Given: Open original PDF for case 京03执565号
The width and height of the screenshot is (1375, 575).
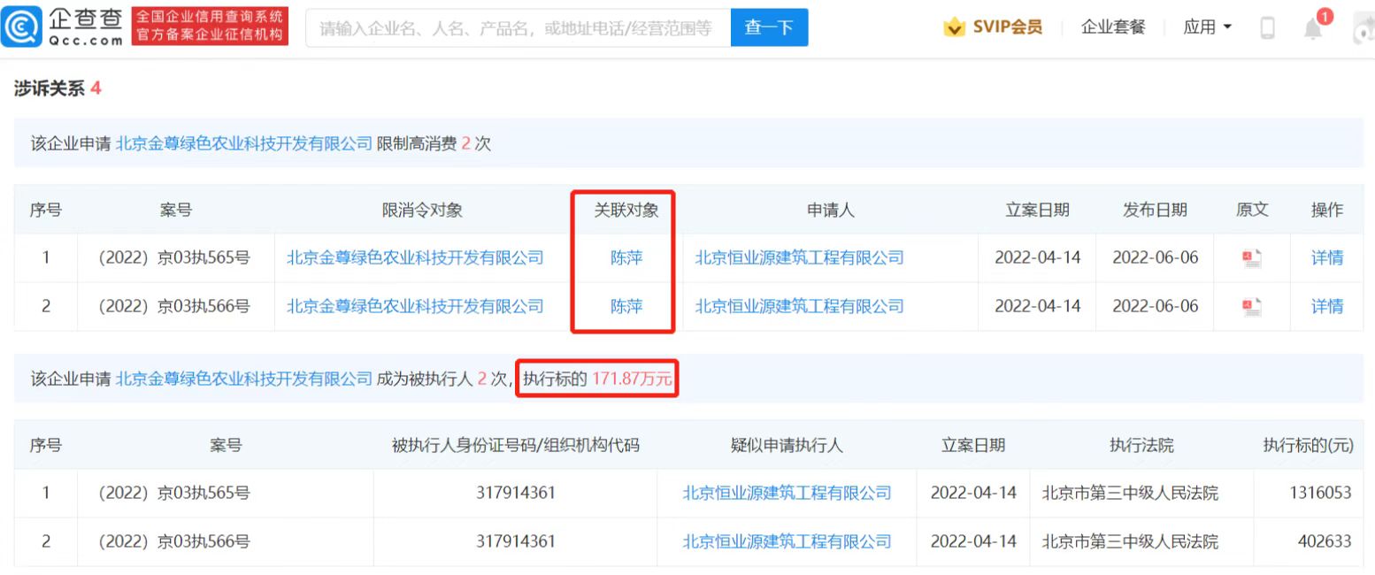Looking at the screenshot, I should [x=1251, y=258].
